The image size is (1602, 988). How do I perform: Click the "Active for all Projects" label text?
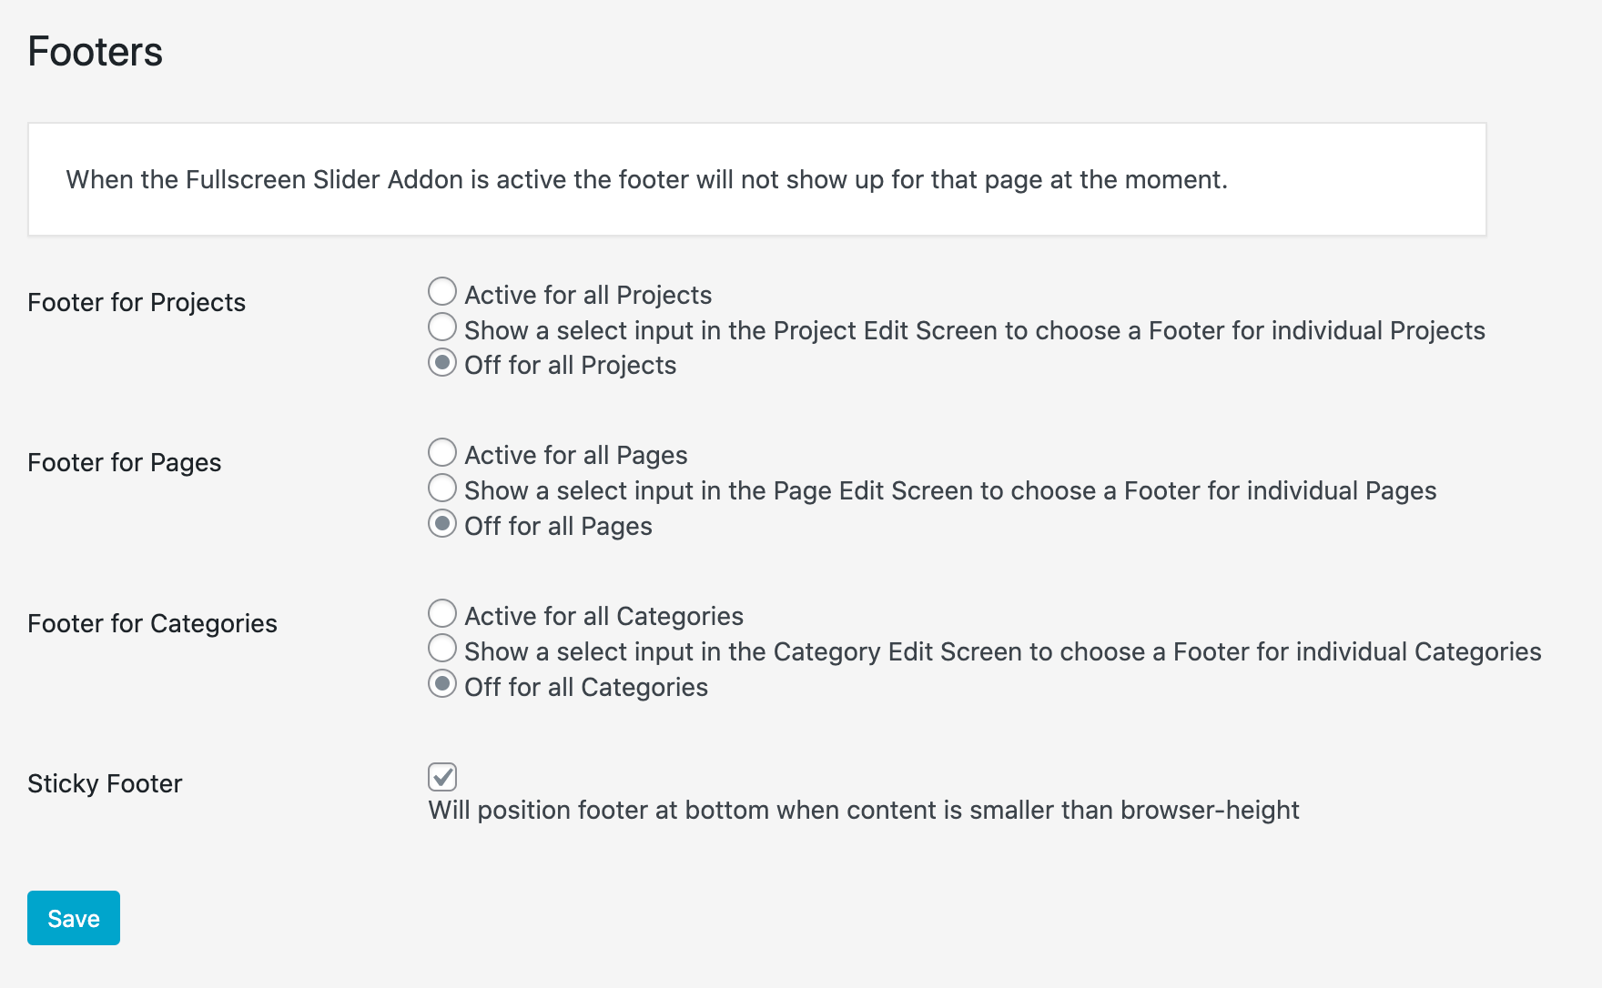[588, 296]
